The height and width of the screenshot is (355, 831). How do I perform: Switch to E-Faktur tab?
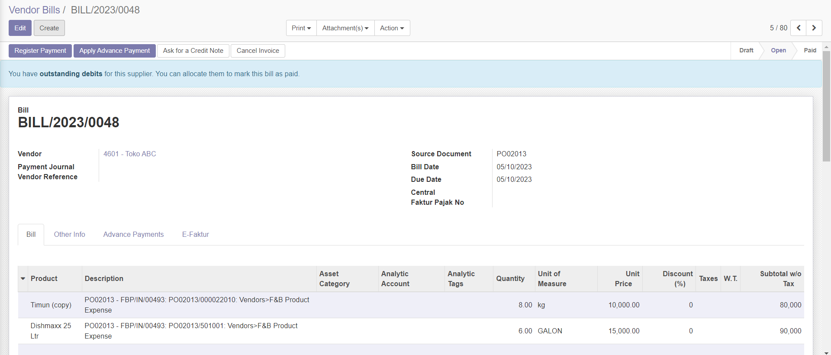(x=196, y=234)
